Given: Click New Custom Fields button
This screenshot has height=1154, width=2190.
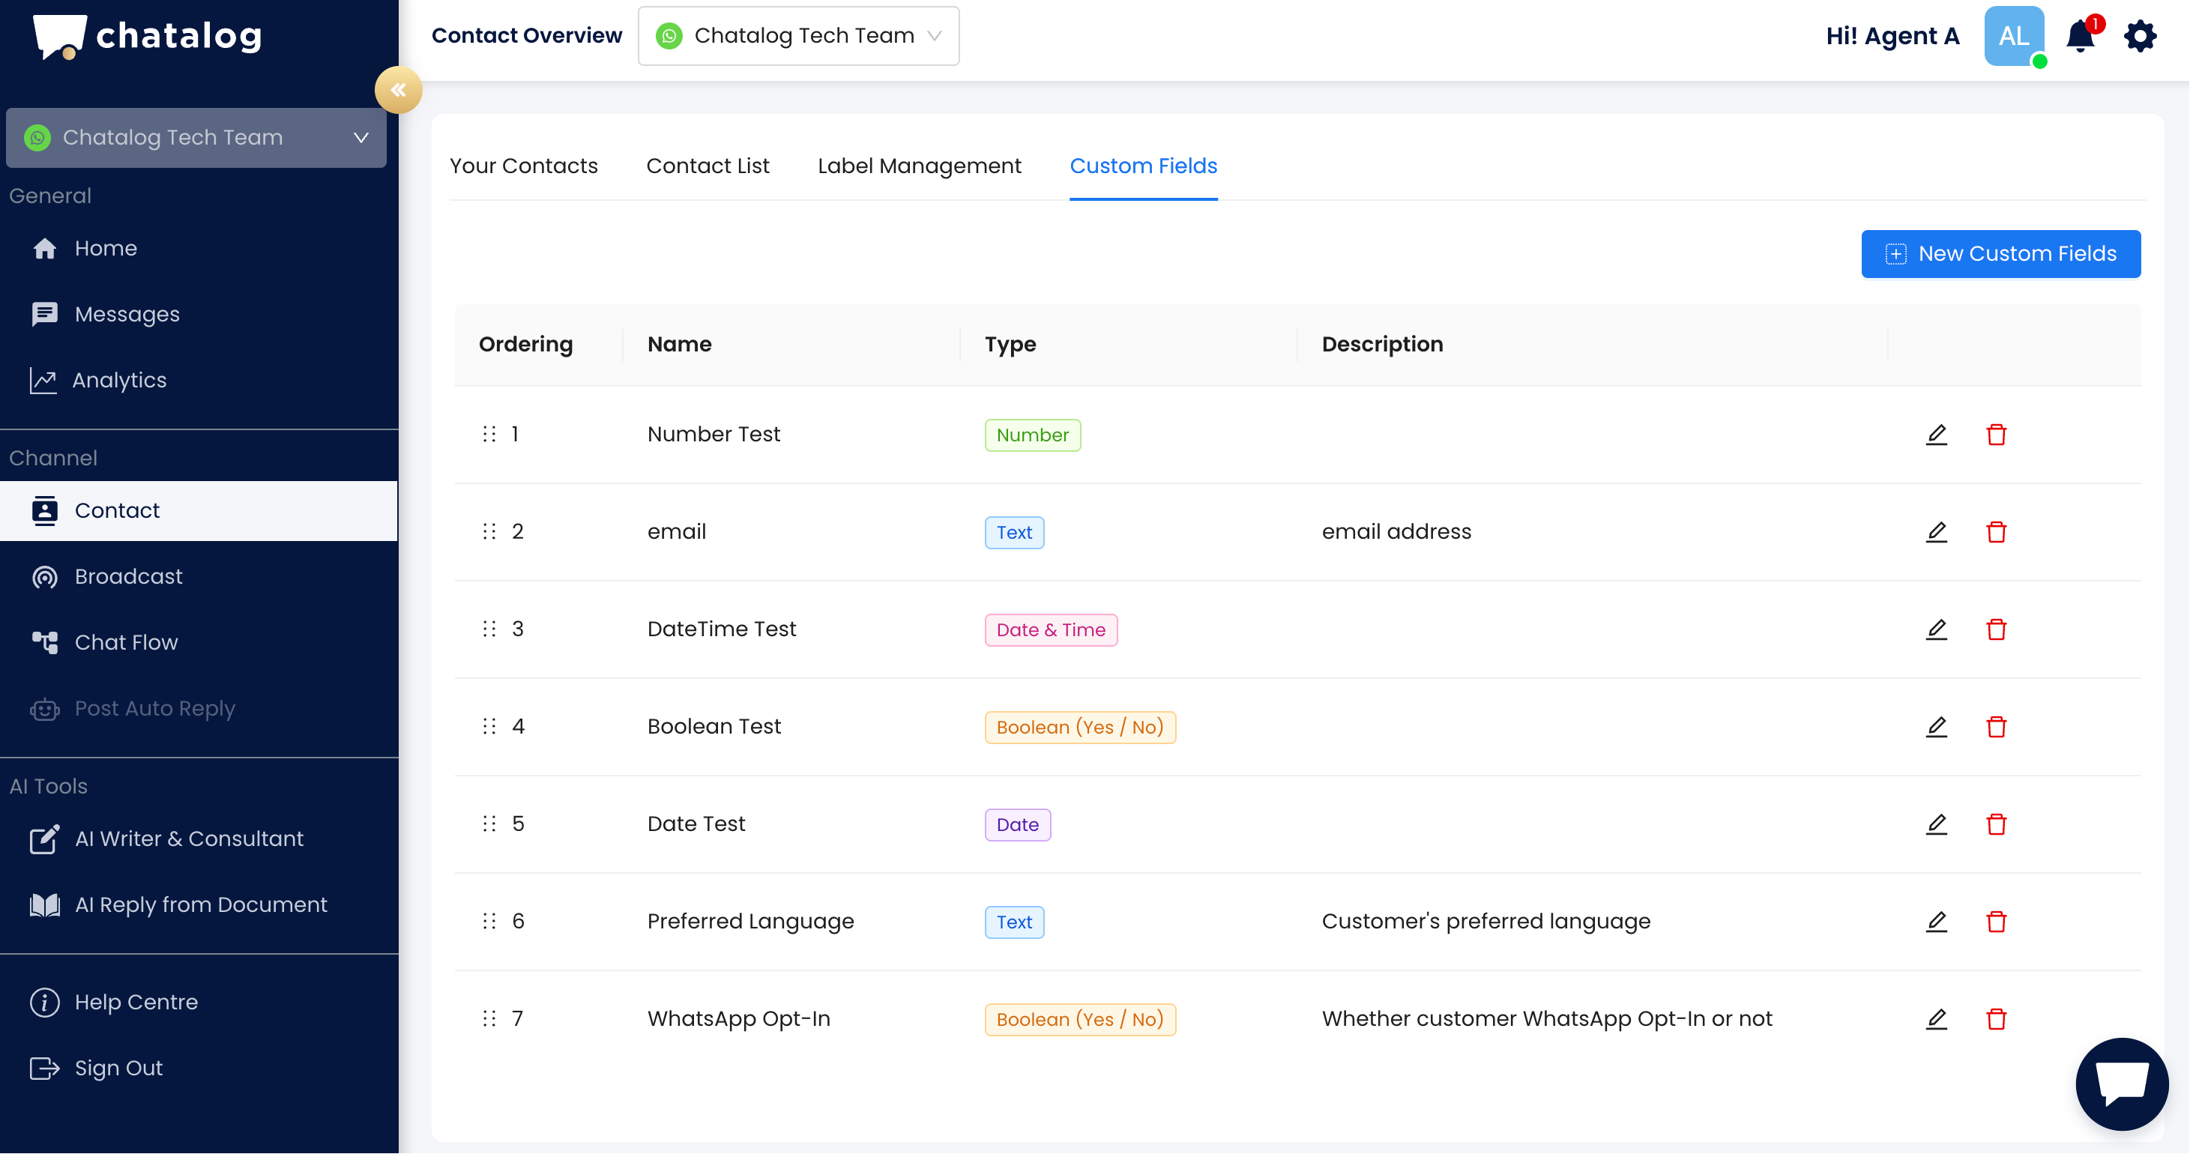Looking at the screenshot, I should click(2000, 254).
